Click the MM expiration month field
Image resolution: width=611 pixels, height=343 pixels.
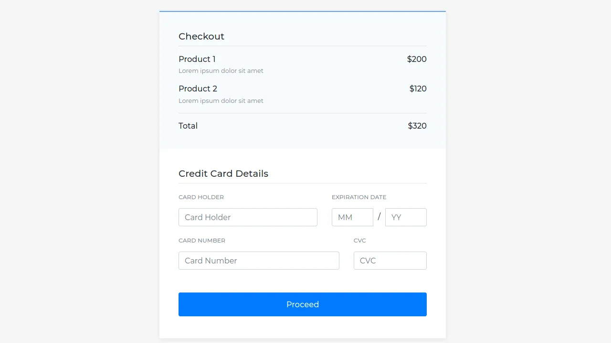[x=352, y=217]
